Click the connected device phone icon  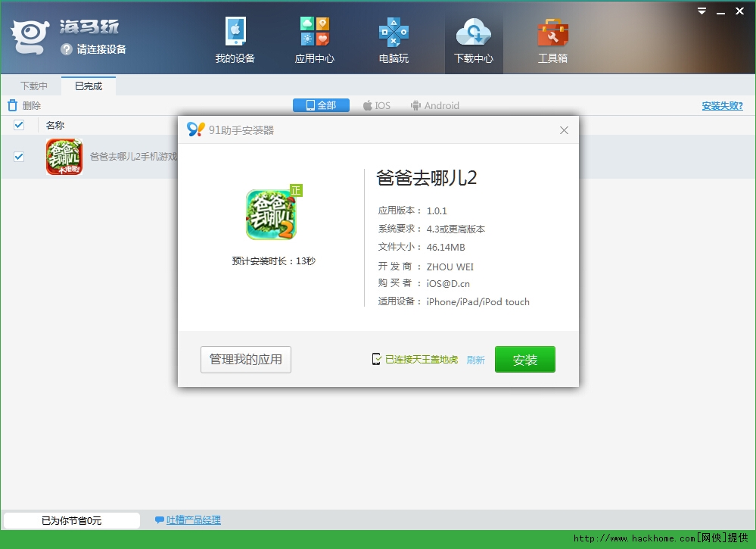377,359
